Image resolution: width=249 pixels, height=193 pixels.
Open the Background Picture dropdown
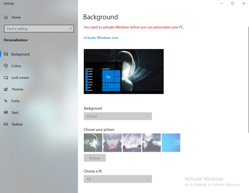(x=118, y=116)
